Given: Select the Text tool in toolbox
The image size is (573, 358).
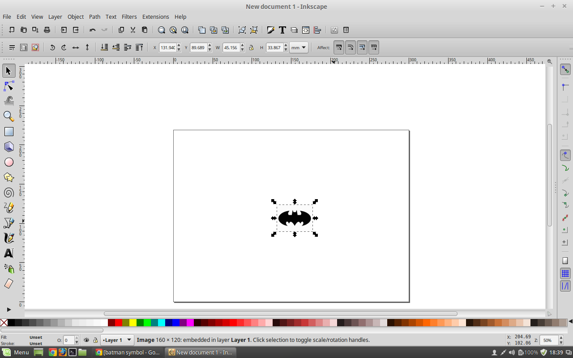Looking at the screenshot, I should (9, 253).
